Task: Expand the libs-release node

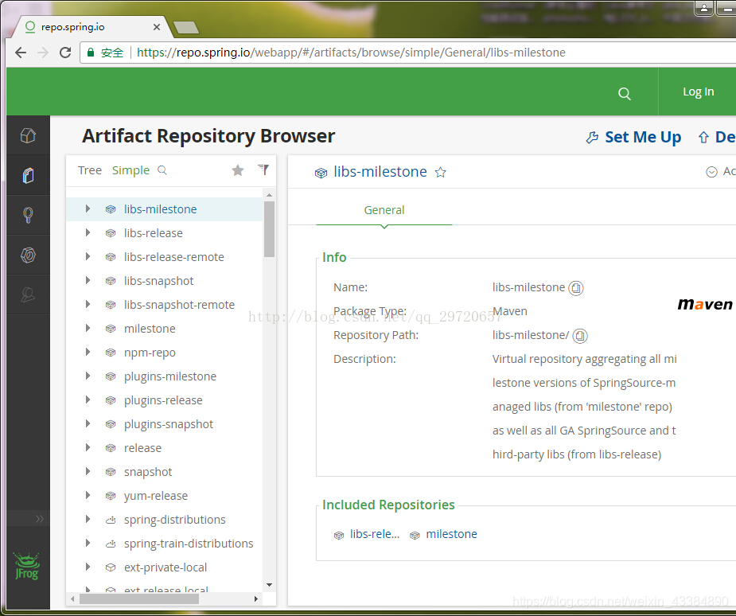Action: click(88, 233)
